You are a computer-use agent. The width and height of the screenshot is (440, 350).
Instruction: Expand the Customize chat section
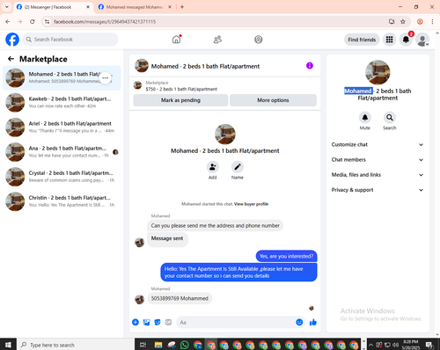pos(378,144)
